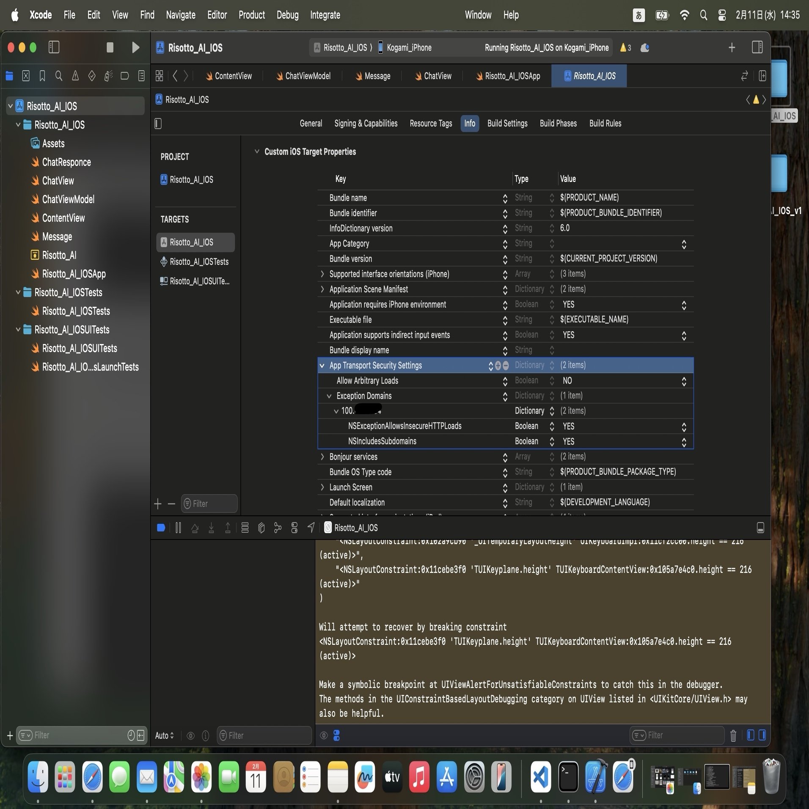Hide the debug area using bottom panel toggle
This screenshot has height=809, width=809.
click(x=760, y=528)
